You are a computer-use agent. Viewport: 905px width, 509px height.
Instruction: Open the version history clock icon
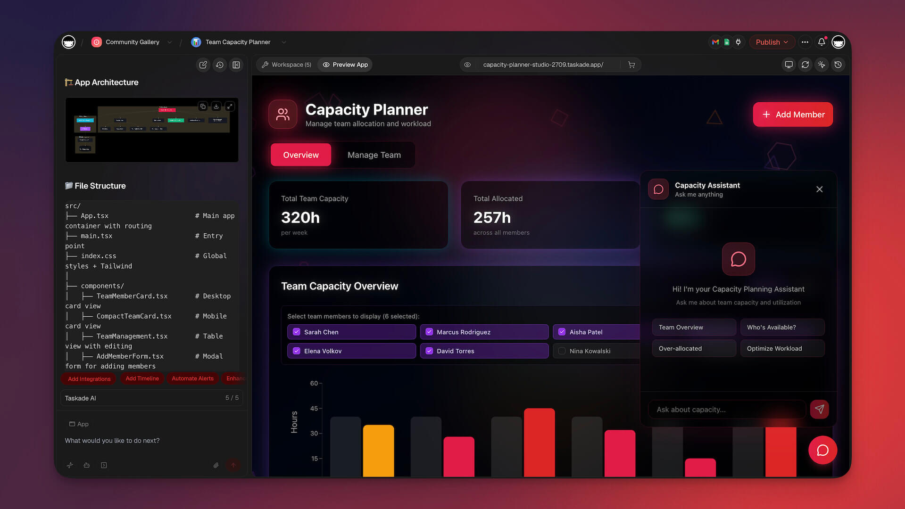coord(839,65)
